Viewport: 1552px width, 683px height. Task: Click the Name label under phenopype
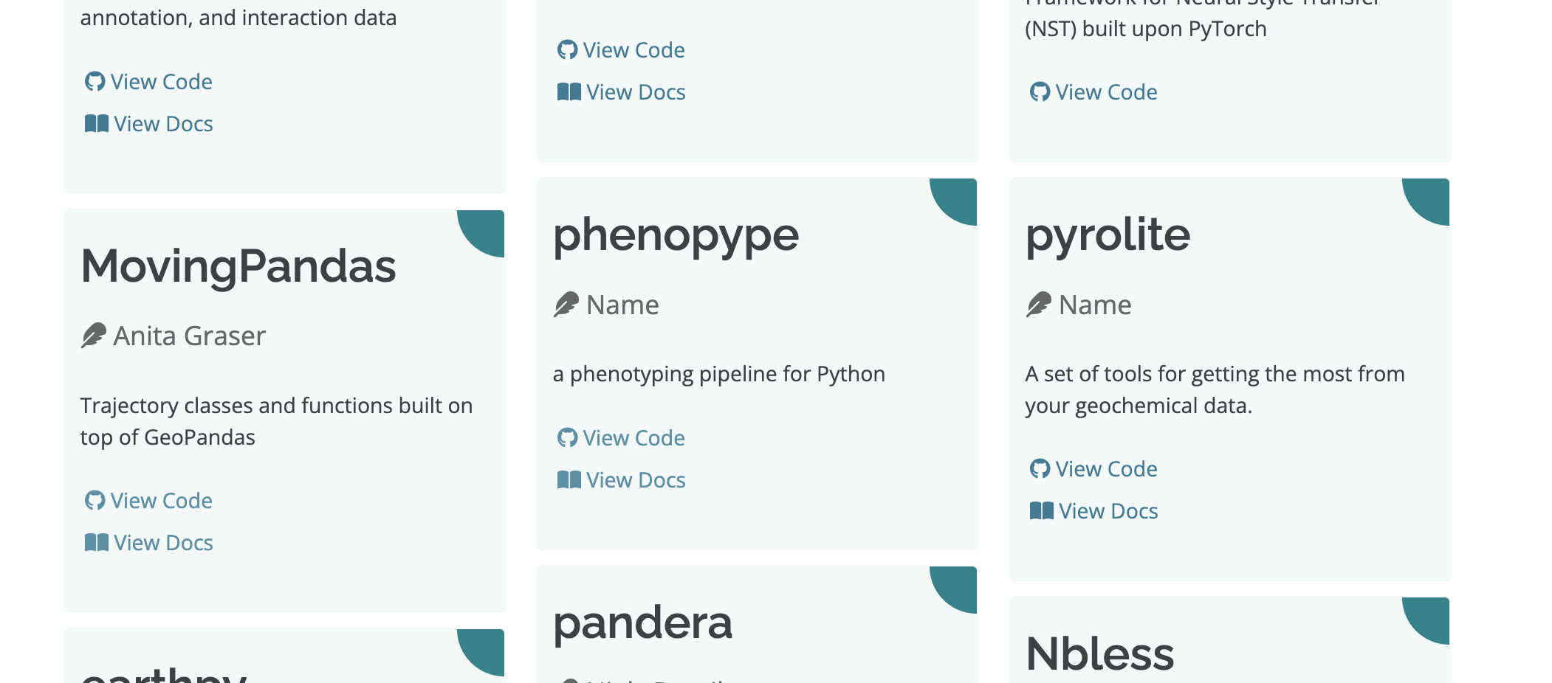pyautogui.click(x=622, y=305)
